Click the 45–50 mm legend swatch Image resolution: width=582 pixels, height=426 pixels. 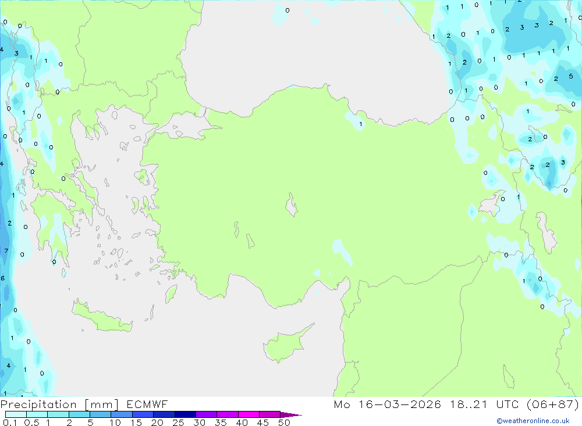tap(270, 414)
